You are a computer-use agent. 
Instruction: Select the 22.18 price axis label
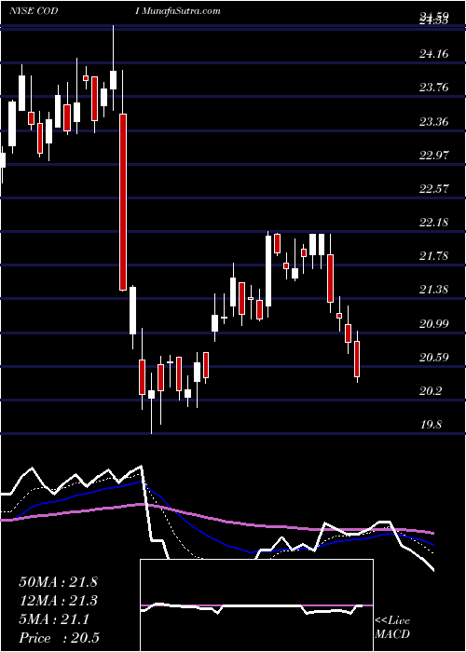point(434,222)
